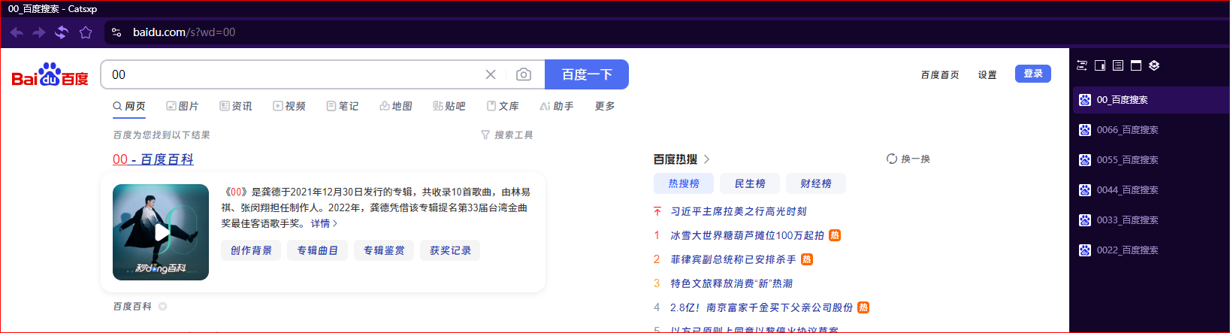Click the first sidebar toolbar icon with arrows
Screen dimensions: 1230x333
[x=1082, y=65]
